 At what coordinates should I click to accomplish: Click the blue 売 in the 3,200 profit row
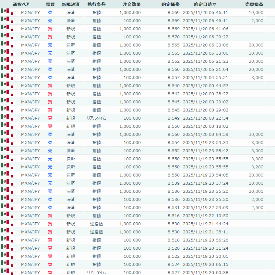pos(50,167)
